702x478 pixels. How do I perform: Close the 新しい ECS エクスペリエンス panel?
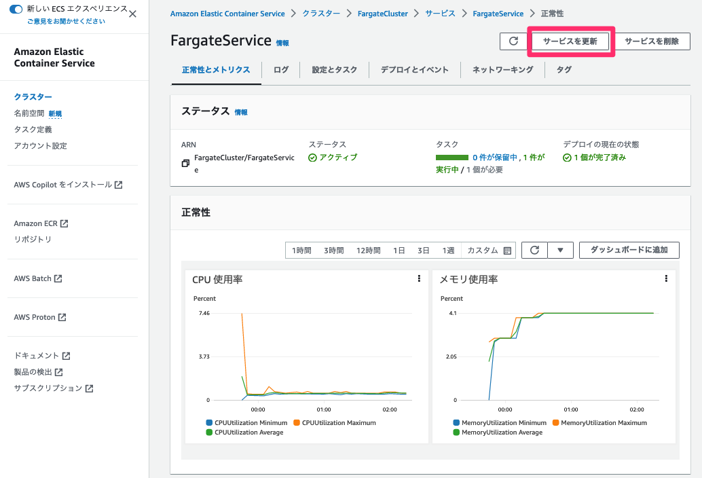click(x=132, y=12)
